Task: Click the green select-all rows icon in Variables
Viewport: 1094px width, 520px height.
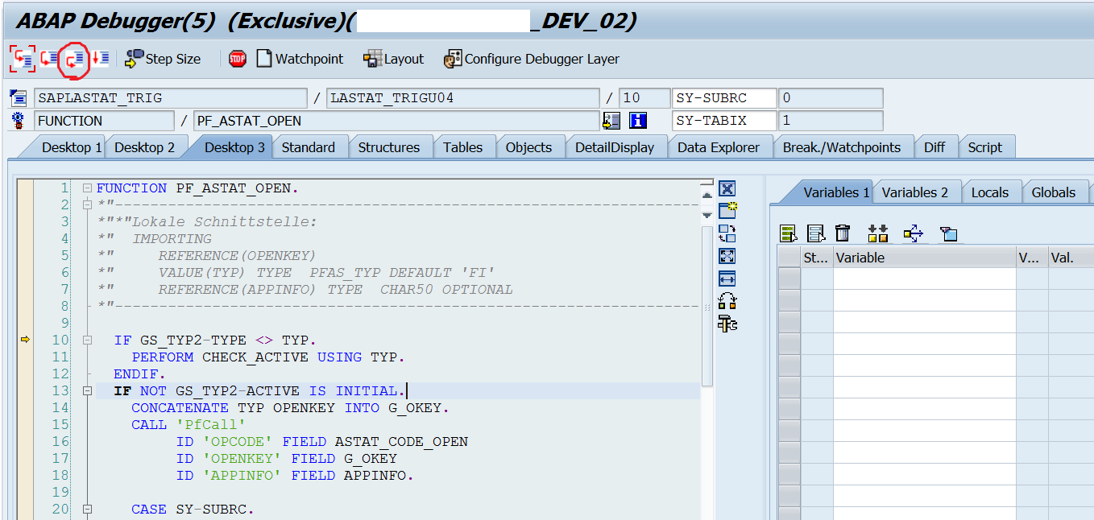Action: pyautogui.click(x=789, y=233)
